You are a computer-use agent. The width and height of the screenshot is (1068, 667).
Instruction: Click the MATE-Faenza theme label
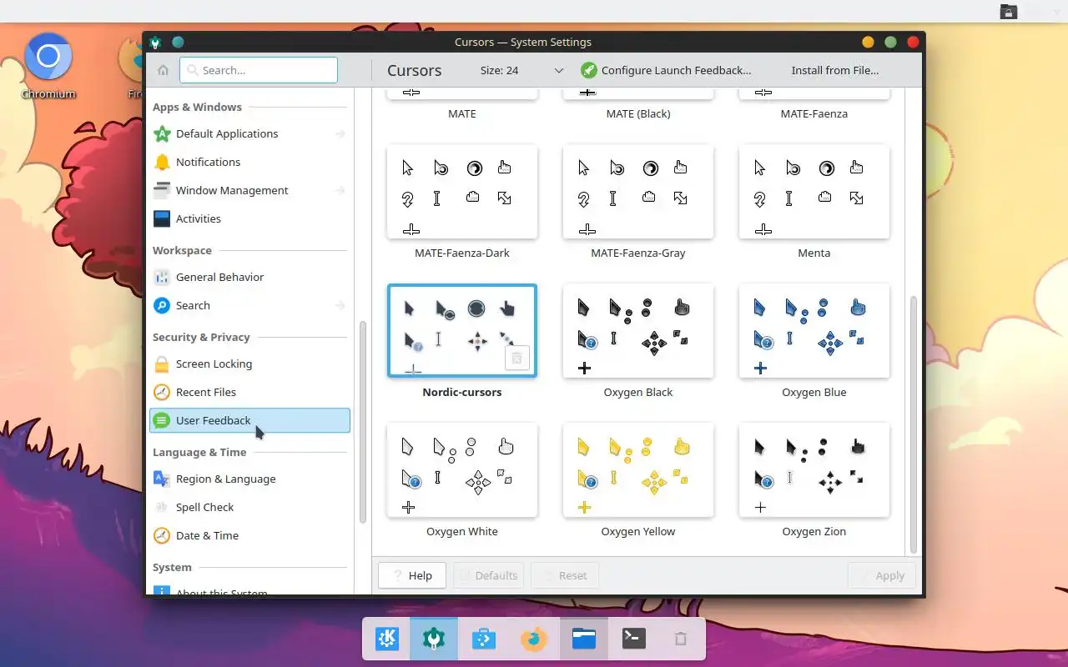coord(814,113)
